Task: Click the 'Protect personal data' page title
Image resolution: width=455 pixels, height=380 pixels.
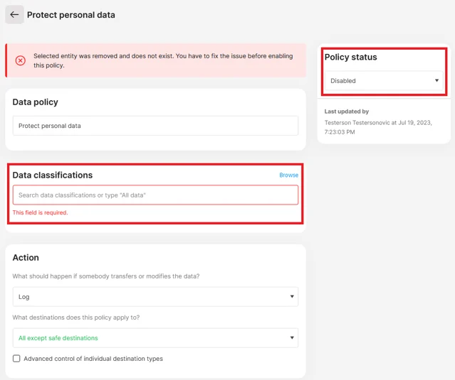Action: (x=71, y=15)
